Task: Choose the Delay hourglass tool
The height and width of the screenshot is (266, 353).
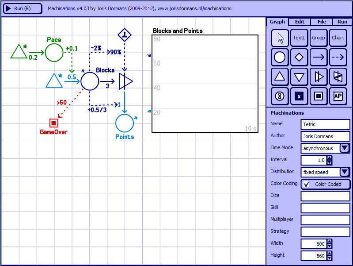Action: click(280, 96)
